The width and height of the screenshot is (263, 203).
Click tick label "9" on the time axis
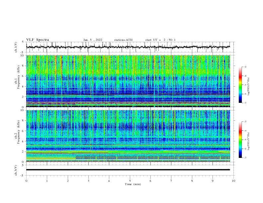pyautogui.click(x=213, y=181)
